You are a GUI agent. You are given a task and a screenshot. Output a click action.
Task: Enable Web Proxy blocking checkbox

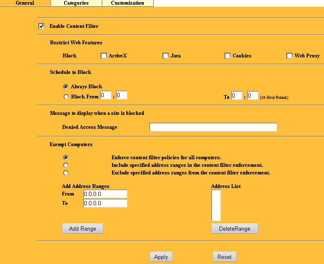point(289,56)
